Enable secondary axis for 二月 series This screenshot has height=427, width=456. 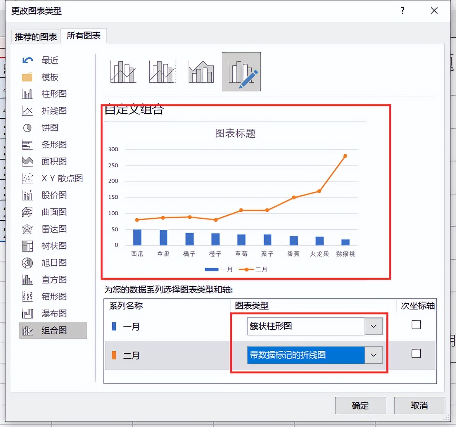point(416,353)
